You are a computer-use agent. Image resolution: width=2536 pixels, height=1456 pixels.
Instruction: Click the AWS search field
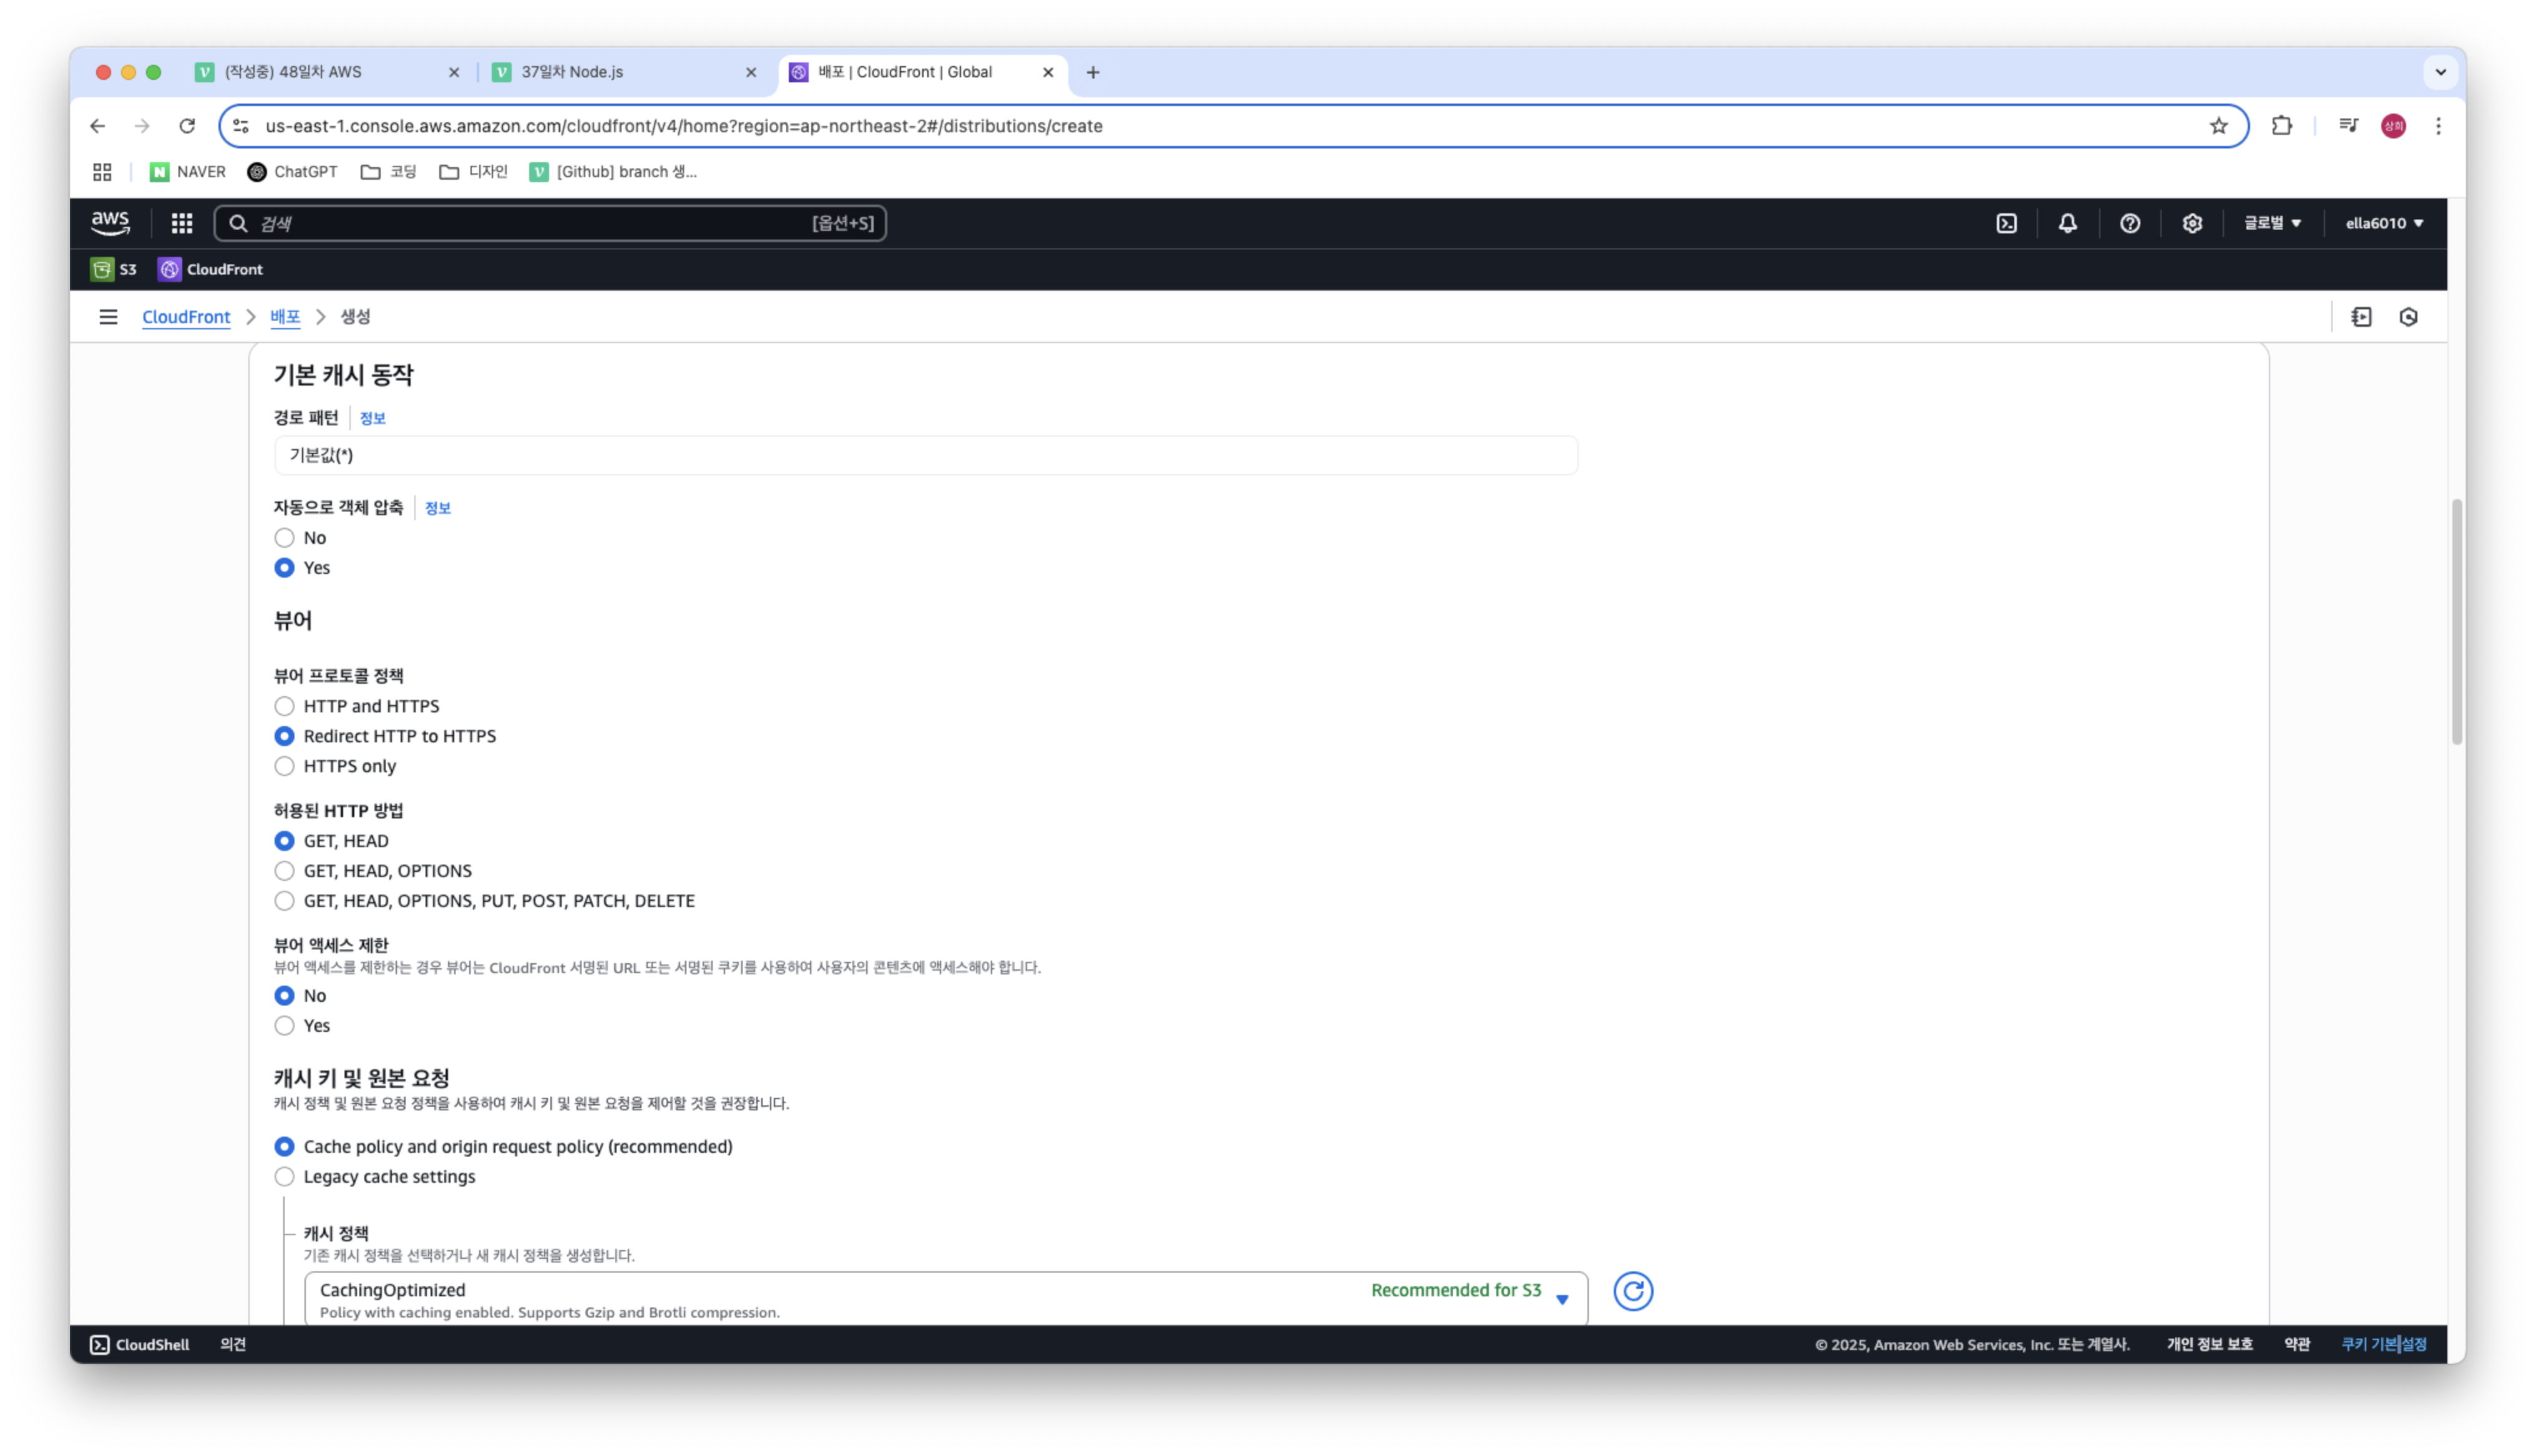click(x=550, y=223)
